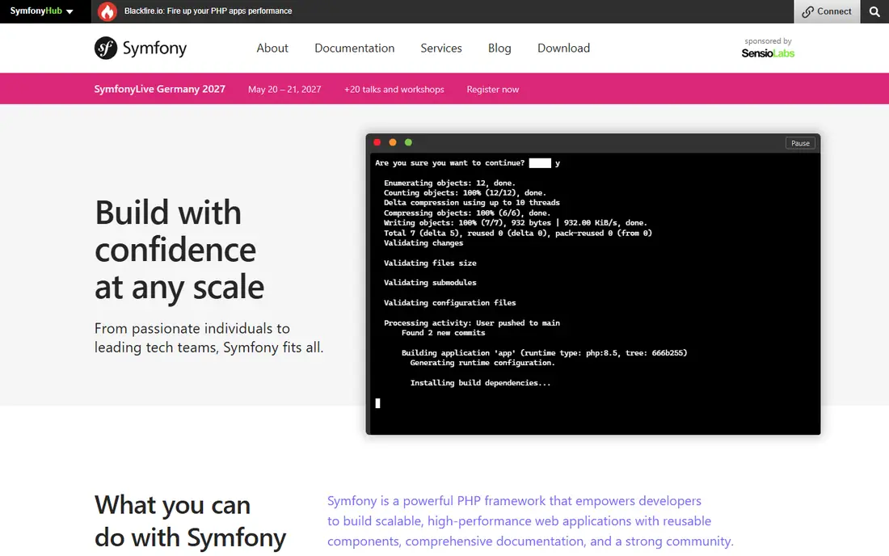
Task: Open the Documentation menu
Action: click(354, 48)
